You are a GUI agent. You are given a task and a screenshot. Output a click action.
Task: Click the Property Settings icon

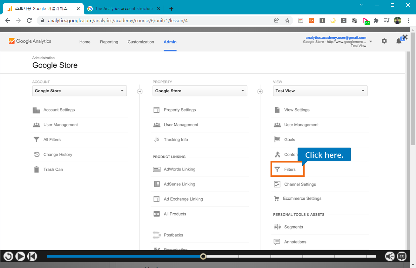[x=157, y=110]
